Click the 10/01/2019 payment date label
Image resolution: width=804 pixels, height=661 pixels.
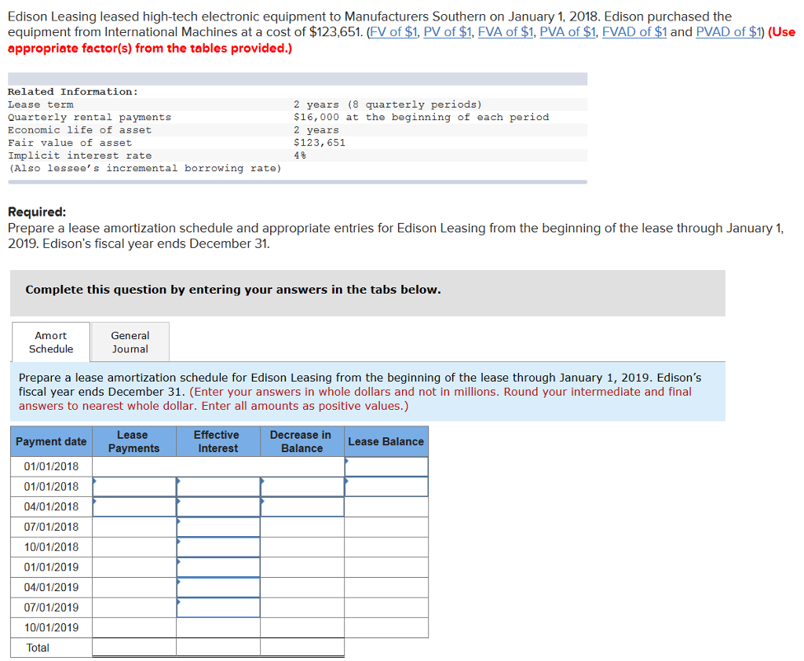click(x=51, y=628)
